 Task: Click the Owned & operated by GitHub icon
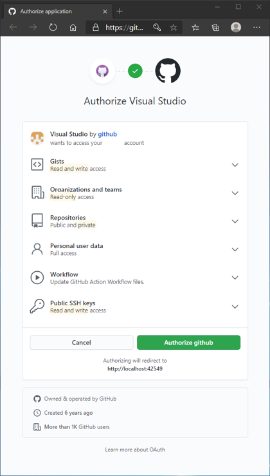[37, 399]
